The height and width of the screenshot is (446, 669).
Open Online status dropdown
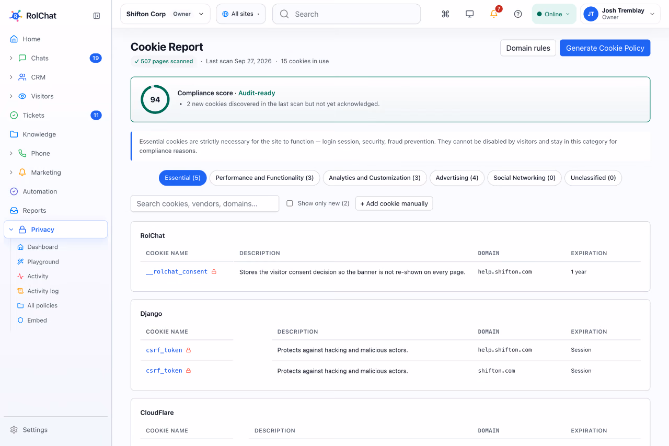(554, 14)
